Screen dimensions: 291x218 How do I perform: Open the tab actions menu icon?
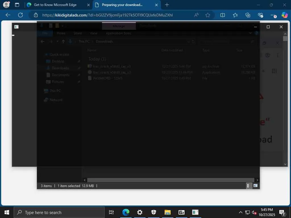pos(17,5)
